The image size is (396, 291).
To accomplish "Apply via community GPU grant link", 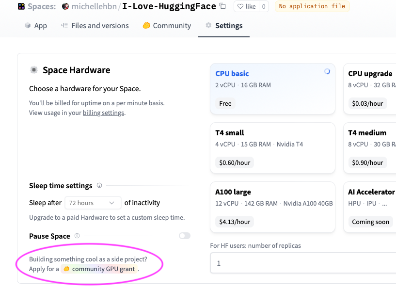I will coord(103,269).
